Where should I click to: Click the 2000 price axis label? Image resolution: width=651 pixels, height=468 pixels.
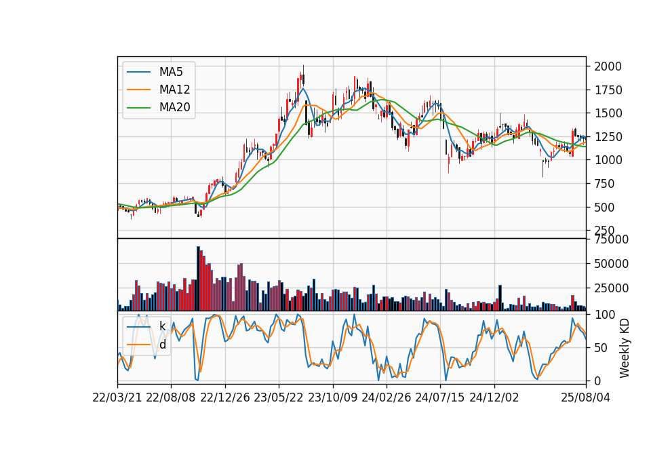(608, 66)
